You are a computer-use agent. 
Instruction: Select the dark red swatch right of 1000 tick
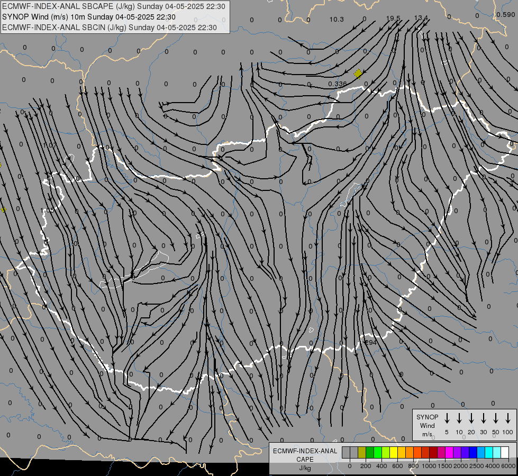(433, 452)
